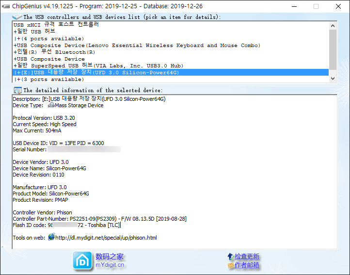Select USB xHCI 호스트 컨트롤러 row
The image size is (350, 275).
click(171, 25)
